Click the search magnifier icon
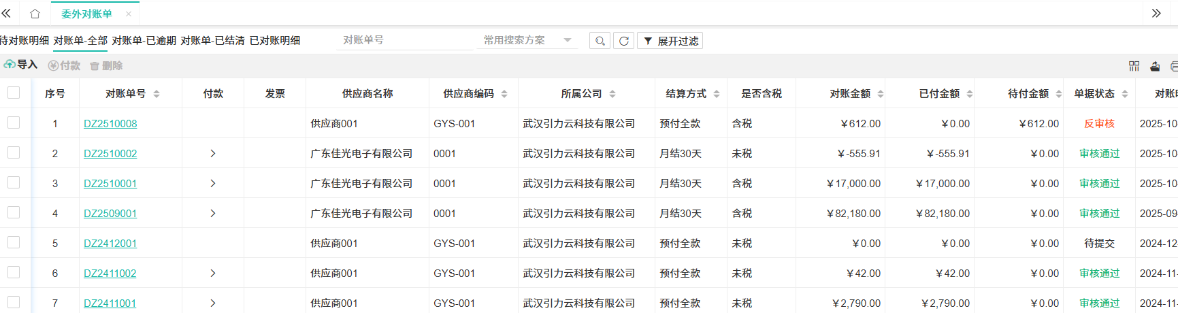 tap(600, 41)
